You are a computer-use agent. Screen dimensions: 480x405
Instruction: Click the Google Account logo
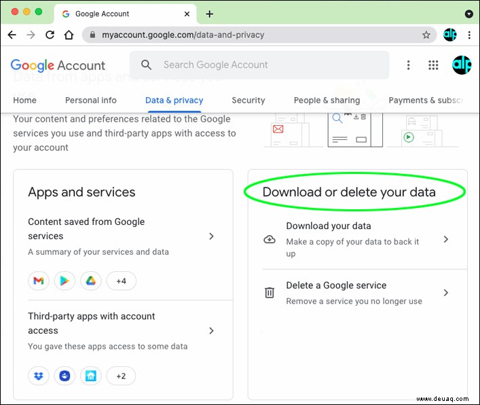click(58, 65)
